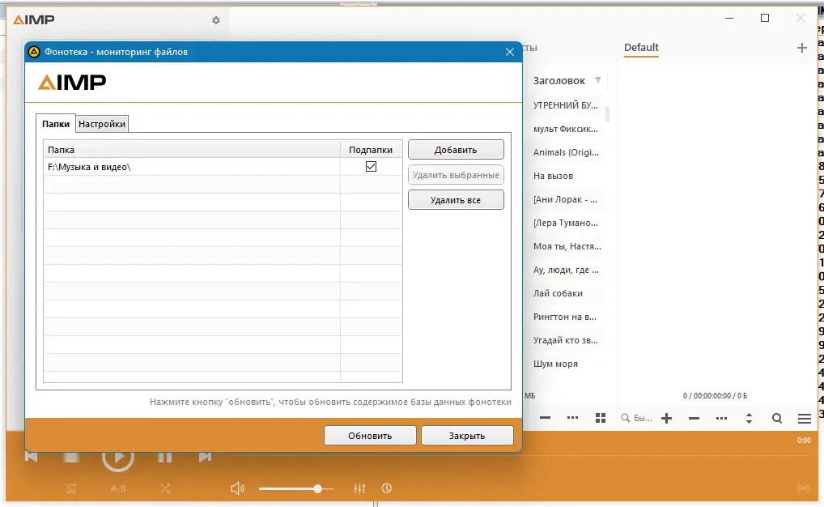Adjust the volume slider
The width and height of the screenshot is (824, 507).
296,488
